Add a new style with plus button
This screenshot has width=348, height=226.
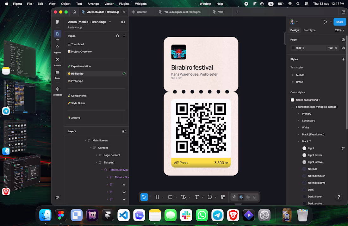(x=343, y=59)
